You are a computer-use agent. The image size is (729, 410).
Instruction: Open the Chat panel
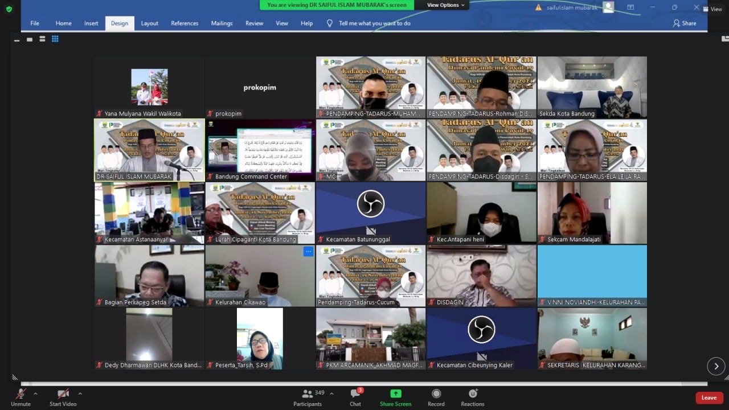click(355, 396)
